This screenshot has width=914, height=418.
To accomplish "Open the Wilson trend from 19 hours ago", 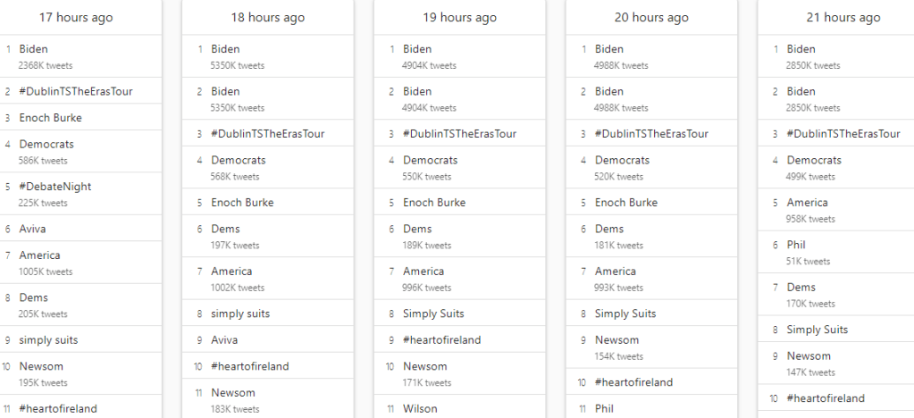I will click(420, 409).
